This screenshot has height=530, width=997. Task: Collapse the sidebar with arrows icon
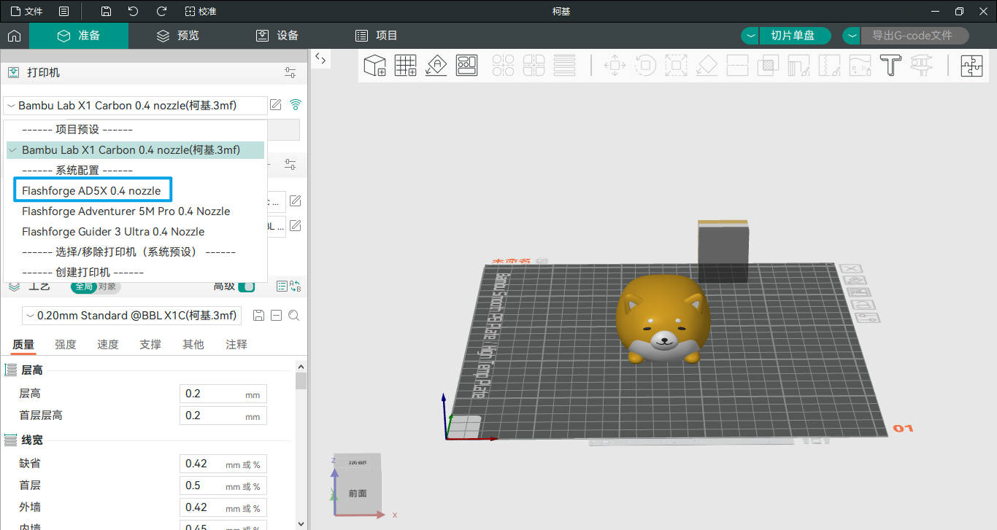tap(320, 59)
